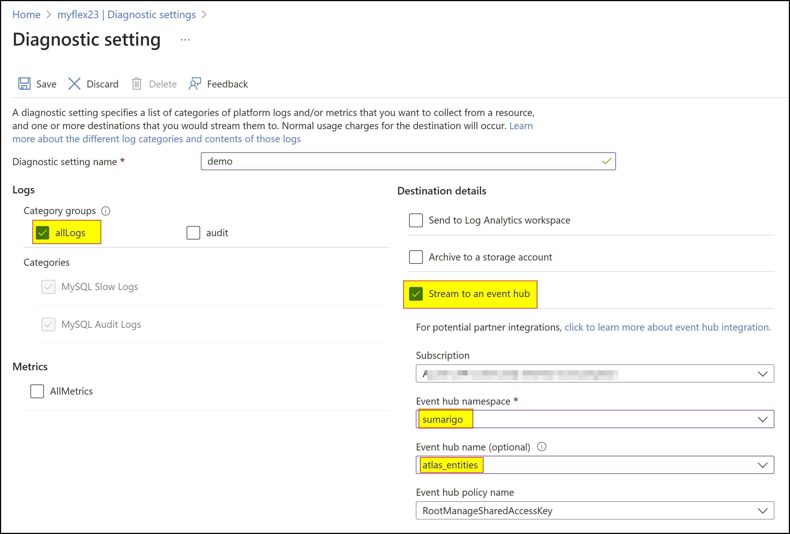Disable Stream to an event hub option
The width and height of the screenshot is (790, 534).
(416, 294)
